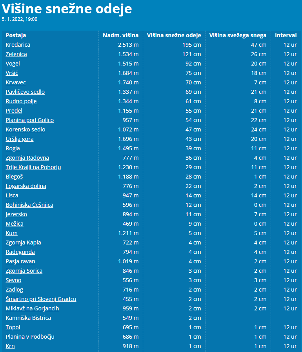Image resolution: width=302 pixels, height=352 pixels.
Task: Click the Rudno polje link
Action: pos(21,101)
